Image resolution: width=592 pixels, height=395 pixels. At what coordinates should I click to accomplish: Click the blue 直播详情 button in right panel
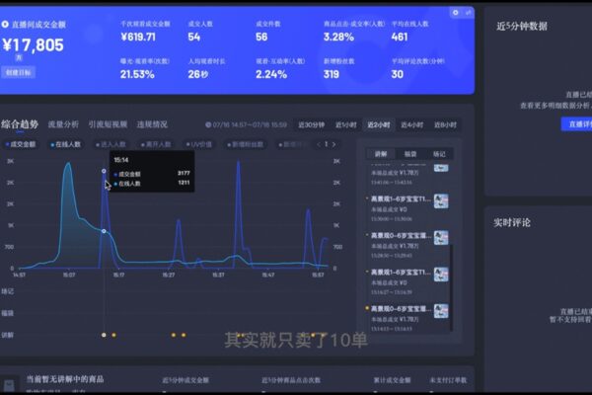tap(576, 124)
